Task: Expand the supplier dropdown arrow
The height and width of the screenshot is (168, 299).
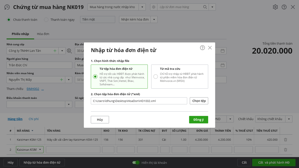Action: pos(62,51)
